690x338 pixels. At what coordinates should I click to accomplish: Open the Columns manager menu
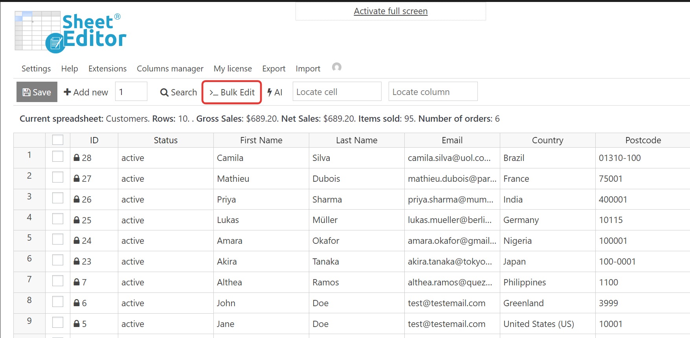click(170, 69)
